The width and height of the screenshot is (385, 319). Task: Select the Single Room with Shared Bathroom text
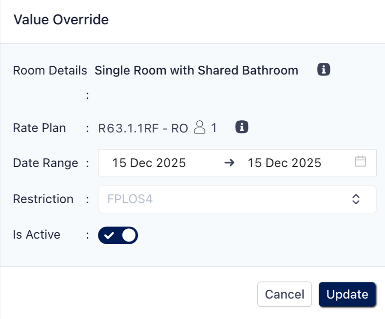point(196,70)
